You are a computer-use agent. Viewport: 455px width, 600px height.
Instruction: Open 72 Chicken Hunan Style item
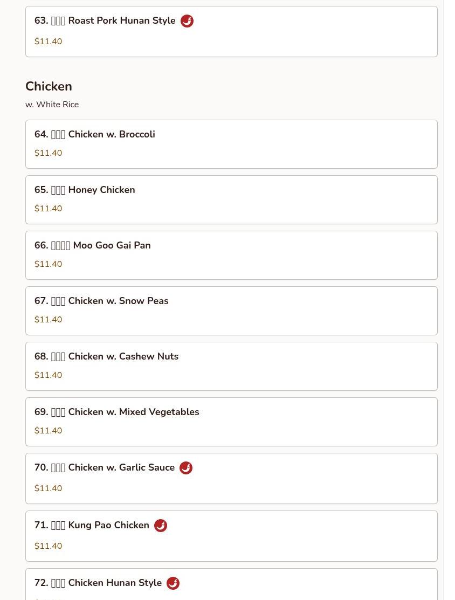231,584
